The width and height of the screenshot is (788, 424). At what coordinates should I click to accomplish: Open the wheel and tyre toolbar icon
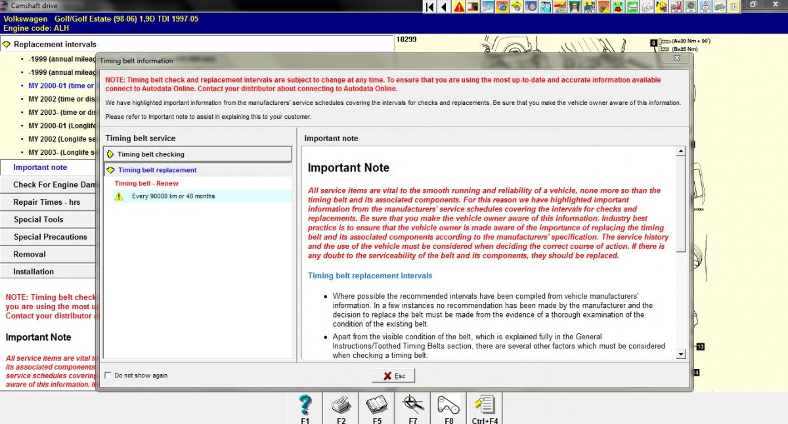(x=531, y=7)
